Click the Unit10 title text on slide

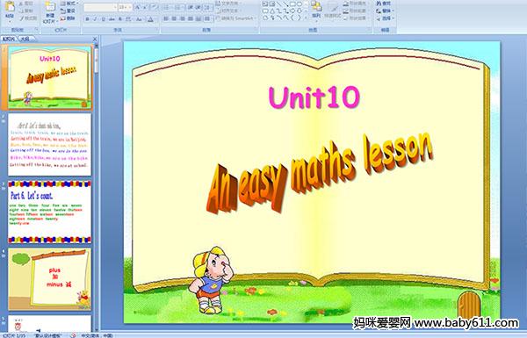point(314,97)
